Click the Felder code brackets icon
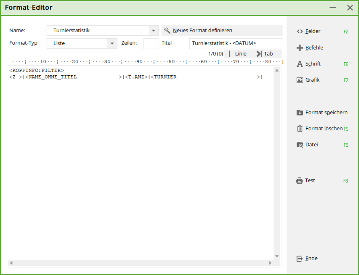Viewport: 359px width, 275px height. [300, 32]
